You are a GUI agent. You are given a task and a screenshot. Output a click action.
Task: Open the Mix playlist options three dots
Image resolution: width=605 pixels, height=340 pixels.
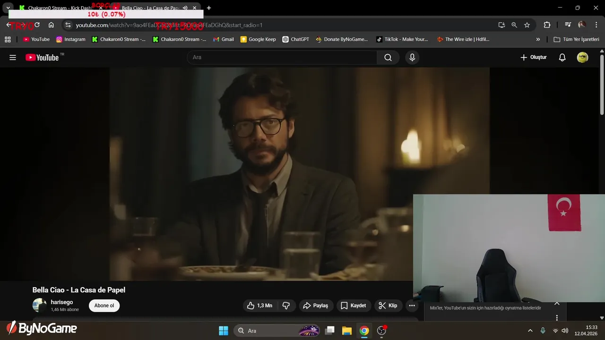pyautogui.click(x=557, y=318)
